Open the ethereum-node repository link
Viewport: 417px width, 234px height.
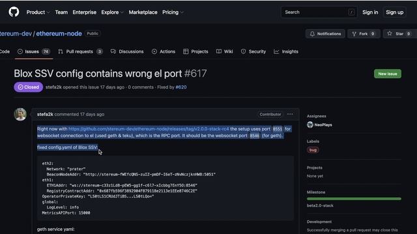(59, 34)
